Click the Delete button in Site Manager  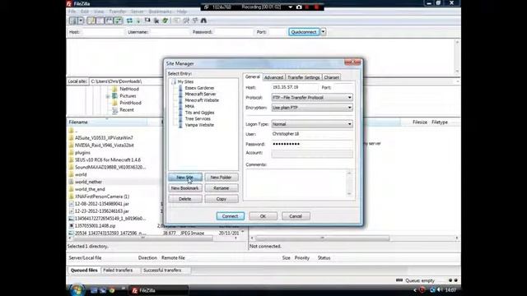[x=185, y=199]
